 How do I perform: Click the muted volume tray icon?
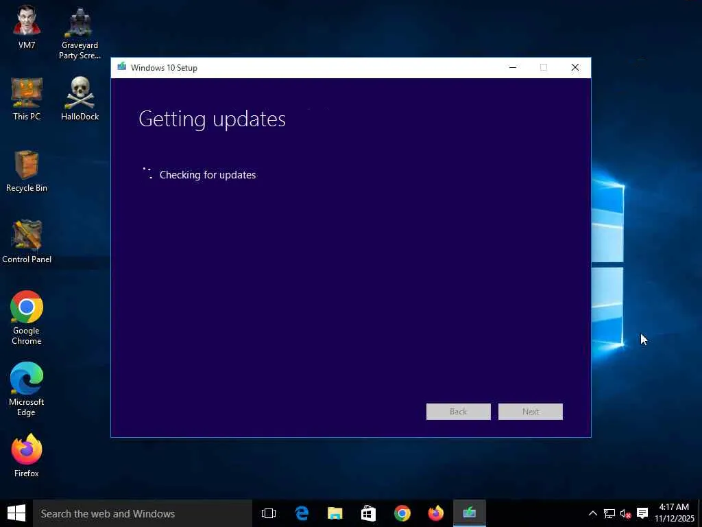click(x=625, y=513)
